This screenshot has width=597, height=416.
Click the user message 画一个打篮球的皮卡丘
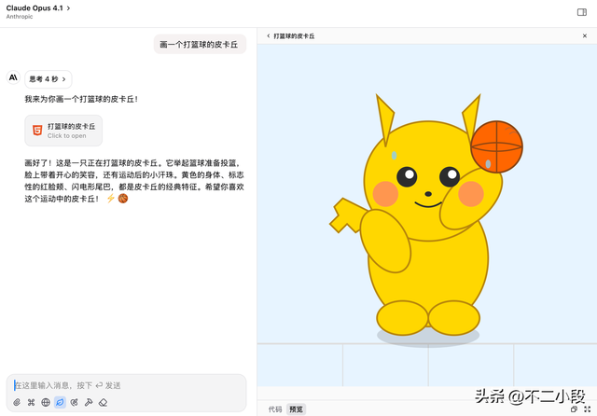point(200,45)
